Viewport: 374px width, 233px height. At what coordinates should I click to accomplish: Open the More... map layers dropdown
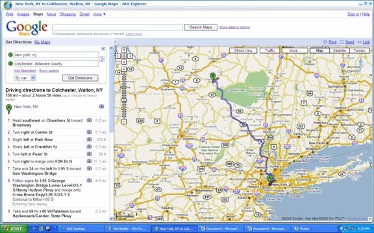tap(295, 50)
